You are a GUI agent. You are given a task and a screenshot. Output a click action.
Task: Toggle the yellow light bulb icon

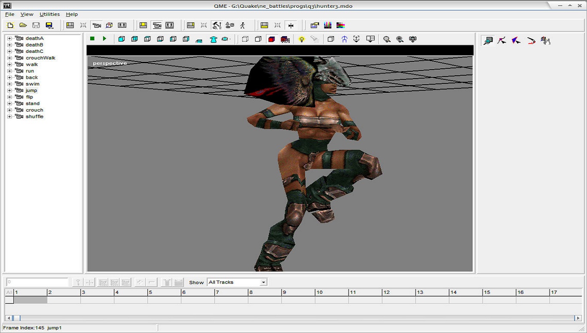tap(302, 39)
